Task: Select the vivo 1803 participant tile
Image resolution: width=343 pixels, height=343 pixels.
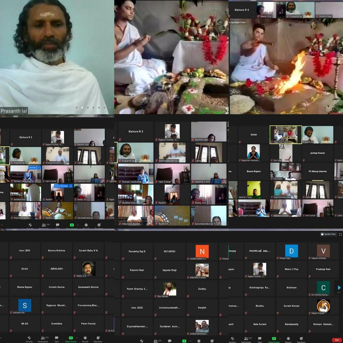Action: click(25, 251)
